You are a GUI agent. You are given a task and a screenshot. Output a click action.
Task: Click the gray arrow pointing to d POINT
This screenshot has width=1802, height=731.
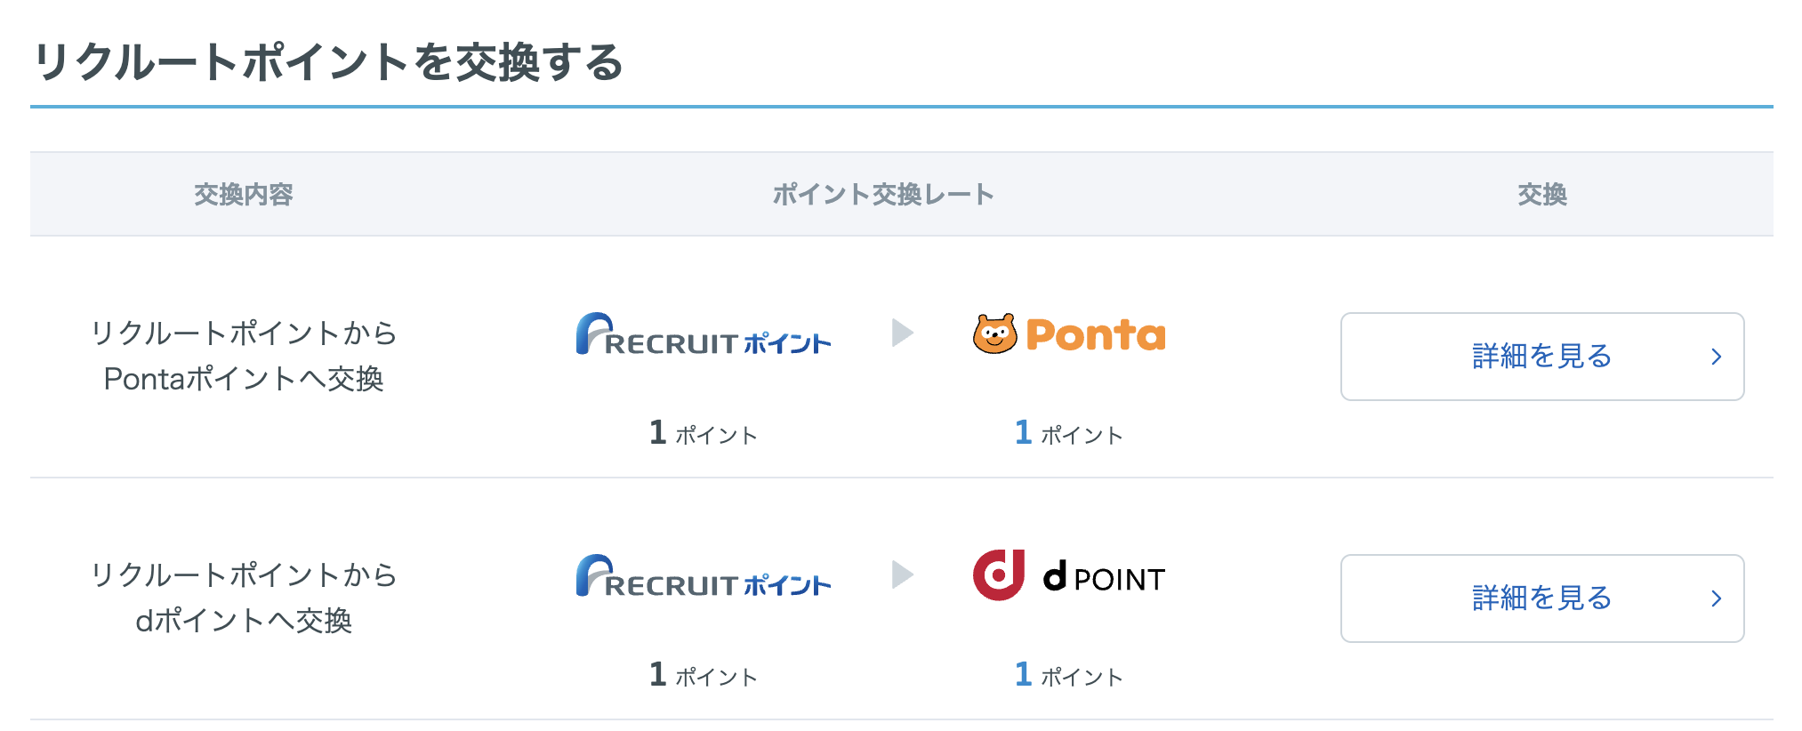[x=902, y=574]
